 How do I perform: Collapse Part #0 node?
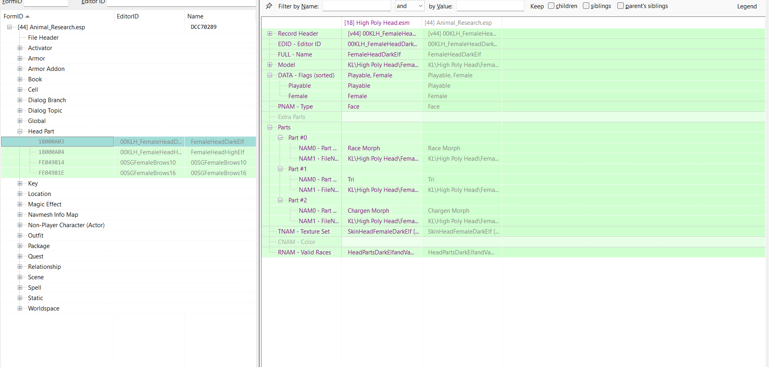tap(280, 138)
